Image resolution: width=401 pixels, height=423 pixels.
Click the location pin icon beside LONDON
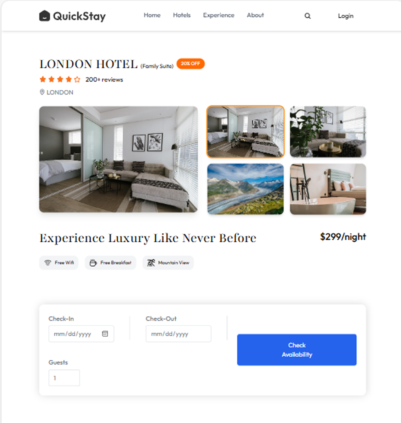(x=42, y=92)
